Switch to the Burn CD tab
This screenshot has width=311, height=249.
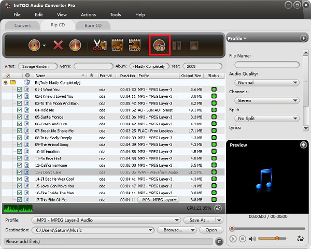click(x=93, y=25)
